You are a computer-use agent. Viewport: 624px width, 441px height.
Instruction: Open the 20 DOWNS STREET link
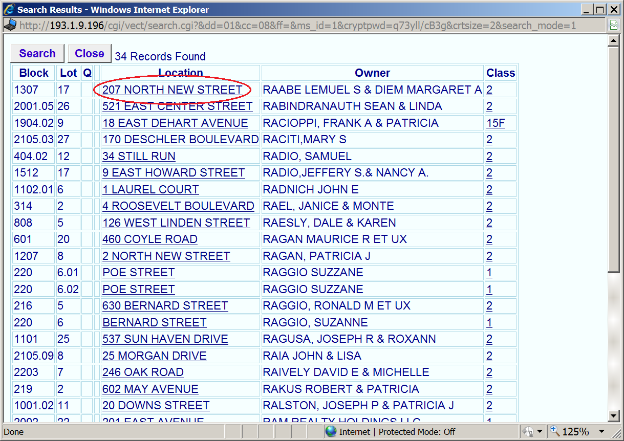[156, 406]
